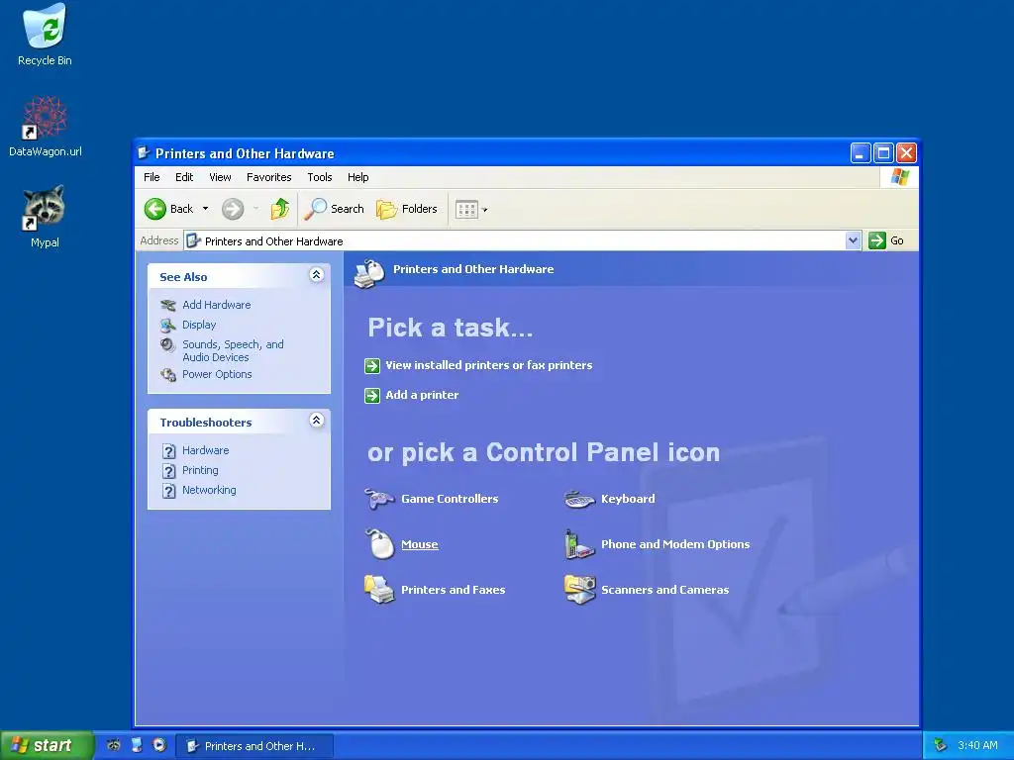This screenshot has width=1014, height=760.
Task: Click the Add a printer task link
Action: tap(422, 395)
